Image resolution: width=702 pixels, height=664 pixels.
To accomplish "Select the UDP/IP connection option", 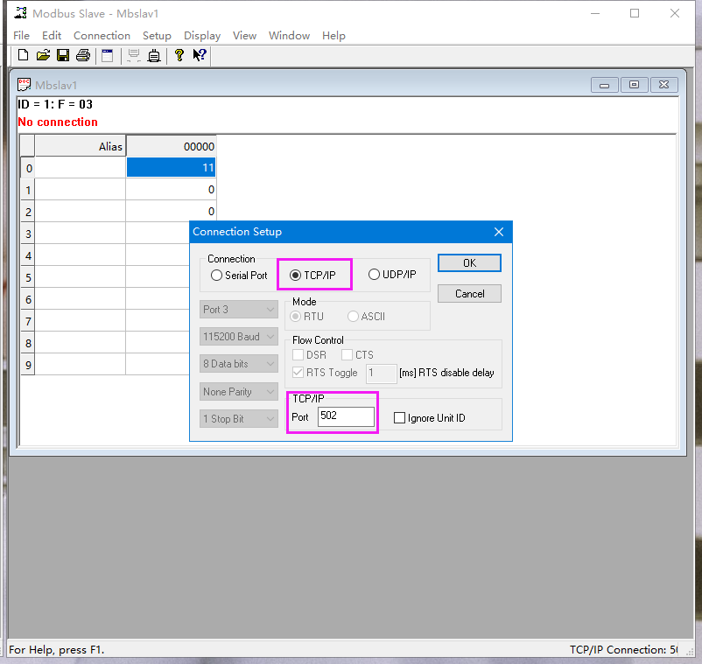I will click(x=375, y=275).
